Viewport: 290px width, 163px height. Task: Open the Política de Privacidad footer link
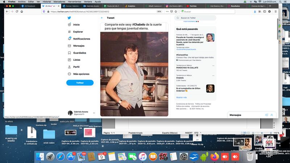203,104
